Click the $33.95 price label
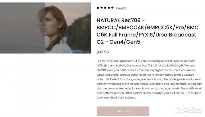 pos(103,52)
